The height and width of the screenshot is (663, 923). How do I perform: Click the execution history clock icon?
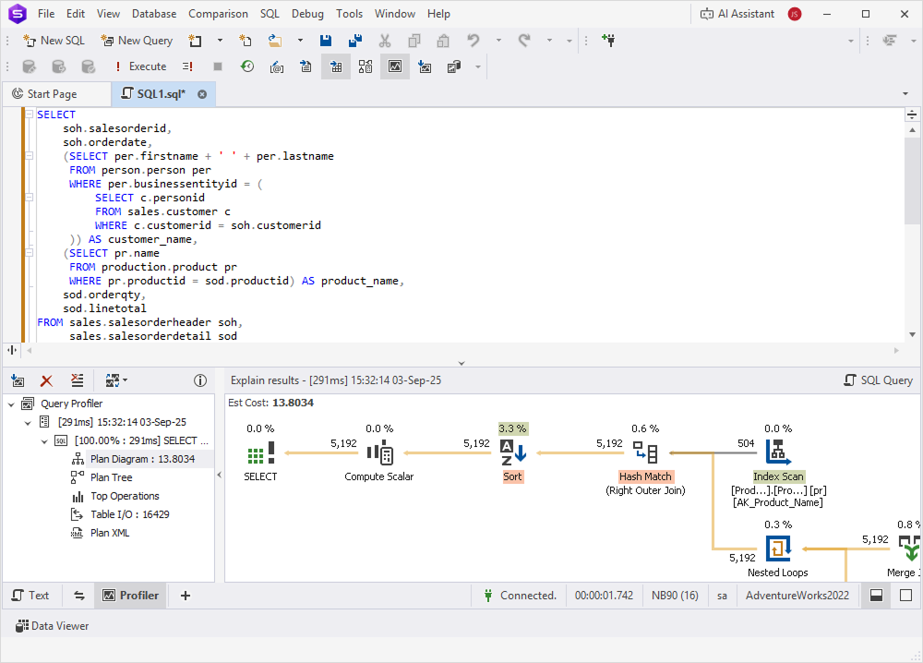click(x=247, y=66)
